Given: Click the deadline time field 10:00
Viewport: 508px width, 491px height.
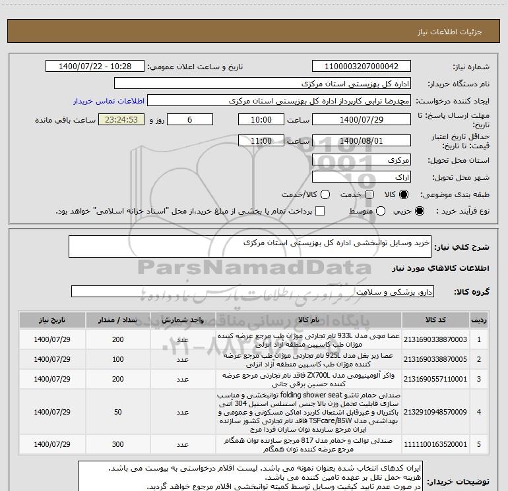Looking at the screenshot, I should coord(261,119).
